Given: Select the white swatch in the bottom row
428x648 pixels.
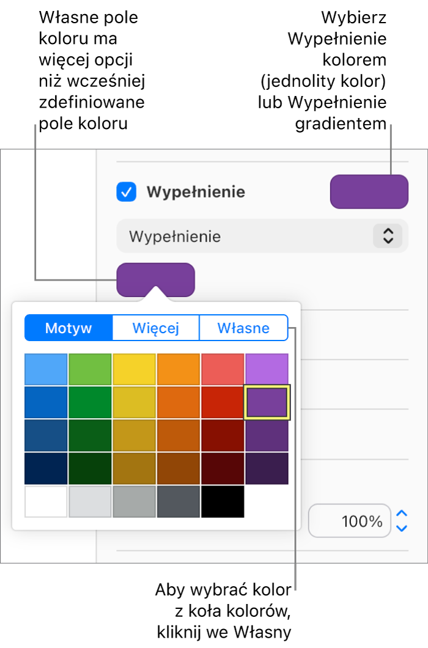Looking at the screenshot, I should [x=46, y=503].
